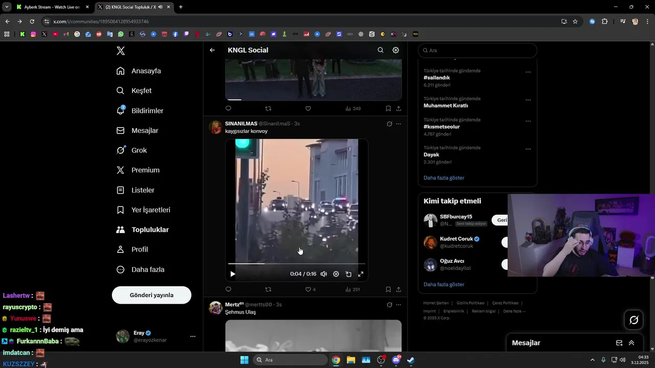Open Premium in the sidebar

click(x=138, y=170)
